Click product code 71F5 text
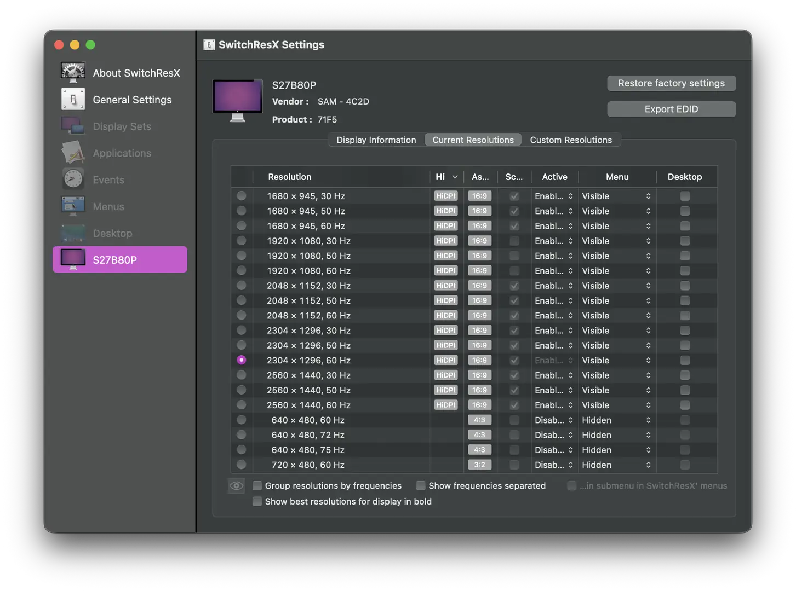 [x=327, y=119]
